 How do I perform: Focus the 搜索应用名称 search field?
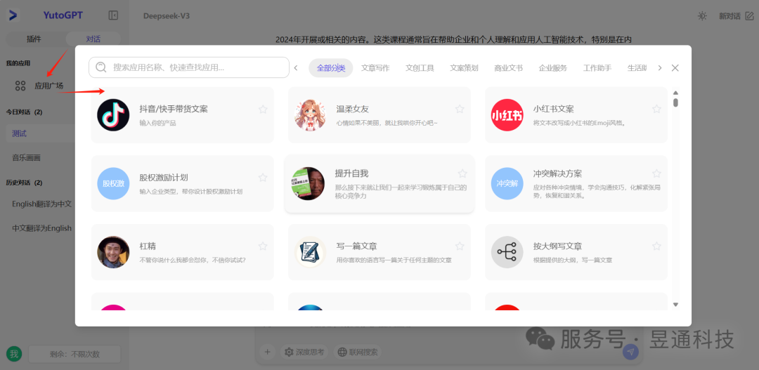click(189, 67)
